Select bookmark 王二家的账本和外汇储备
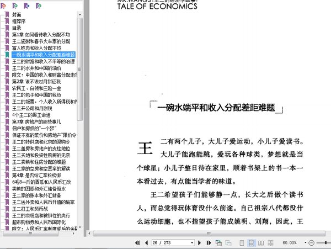Image resolution: width=331 pixels, height=249 pixels. click(36, 195)
